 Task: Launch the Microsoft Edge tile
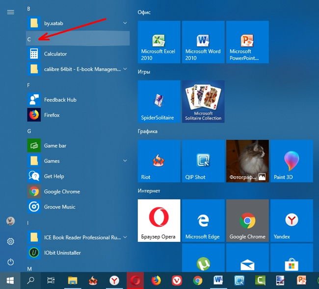click(203, 220)
